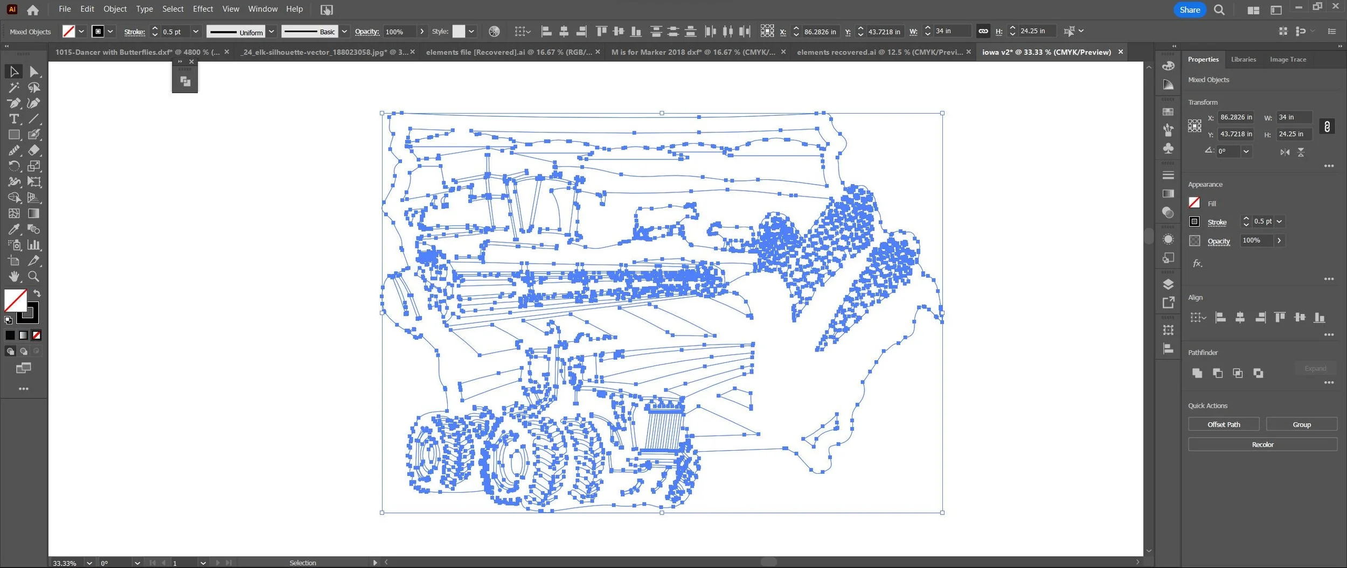Screen dimensions: 1347x568
Task: Click the Fill swatch in Appearance
Action: tap(1194, 203)
